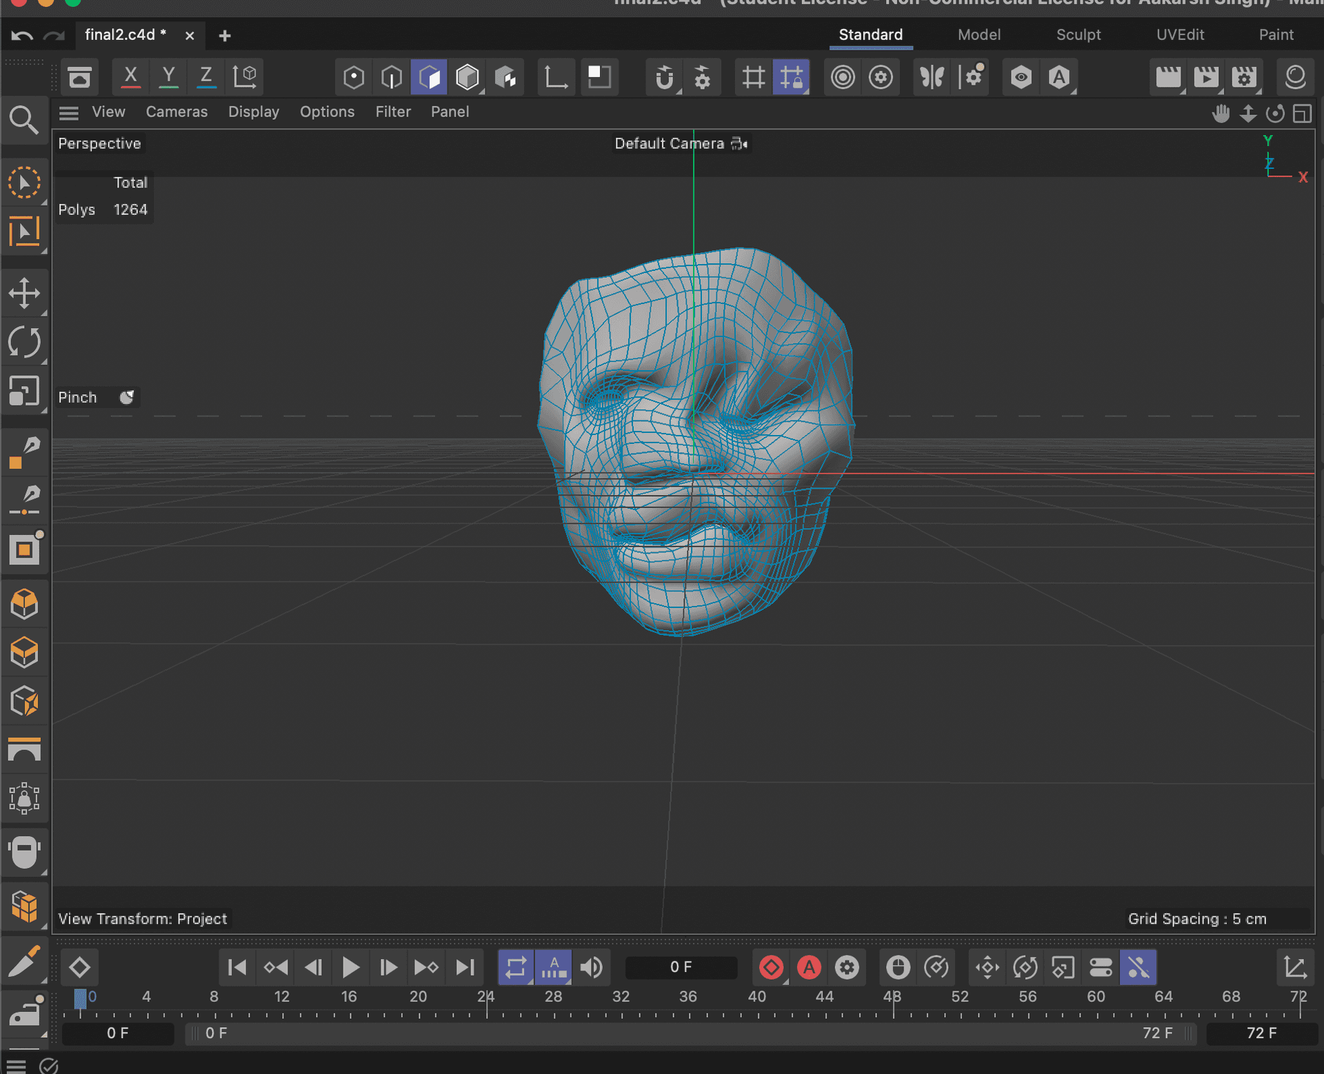The width and height of the screenshot is (1324, 1074).
Task: Open the Panel menu
Action: [x=450, y=112]
